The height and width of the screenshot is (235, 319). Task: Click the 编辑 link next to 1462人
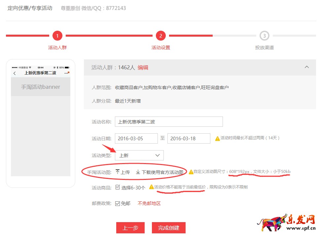(x=143, y=68)
